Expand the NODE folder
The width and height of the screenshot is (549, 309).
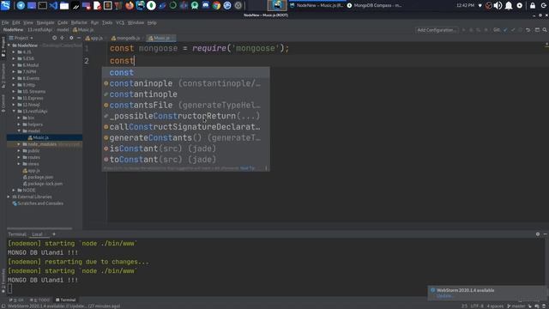[x=14, y=191]
